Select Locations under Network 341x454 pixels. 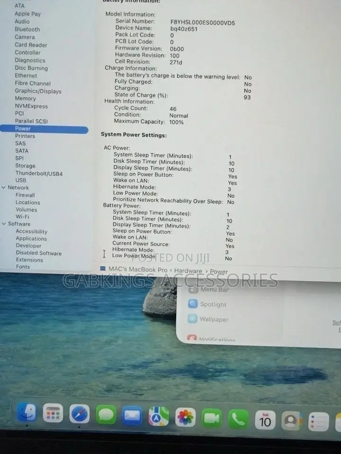tap(28, 202)
